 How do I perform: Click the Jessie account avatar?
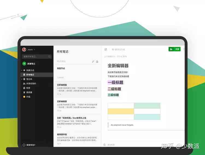click(24, 49)
